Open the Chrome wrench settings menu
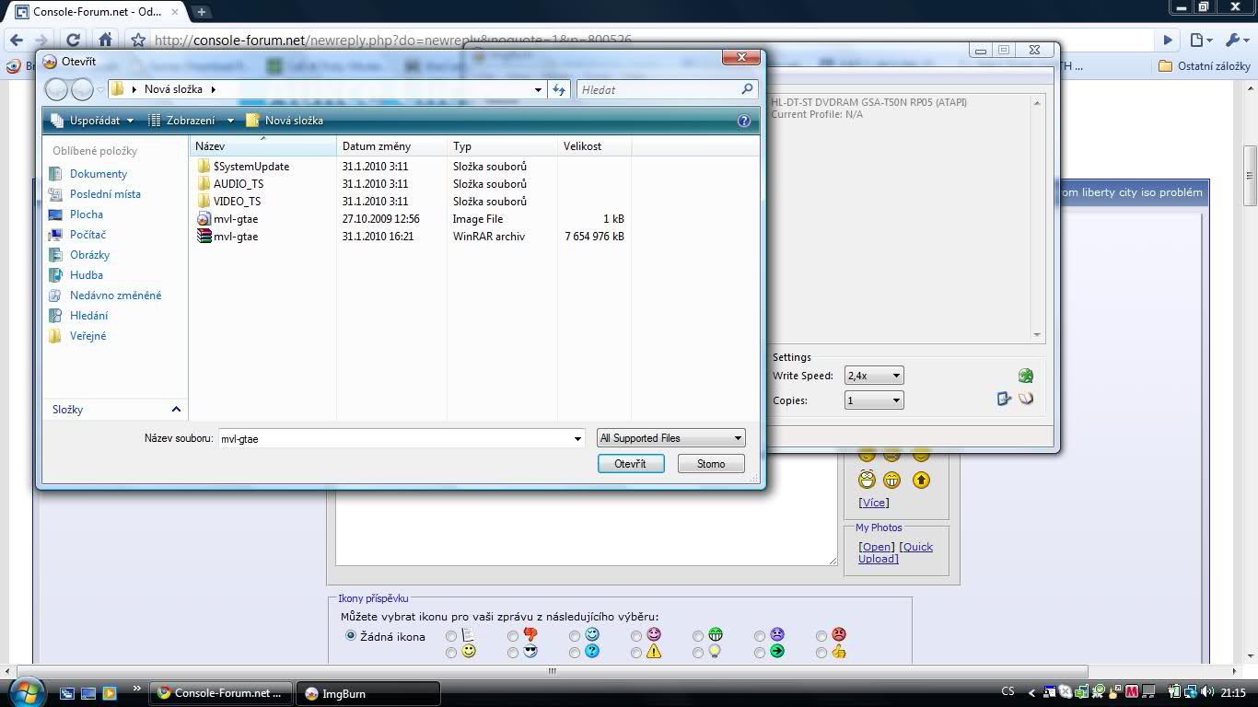1258x707 pixels. [1234, 40]
